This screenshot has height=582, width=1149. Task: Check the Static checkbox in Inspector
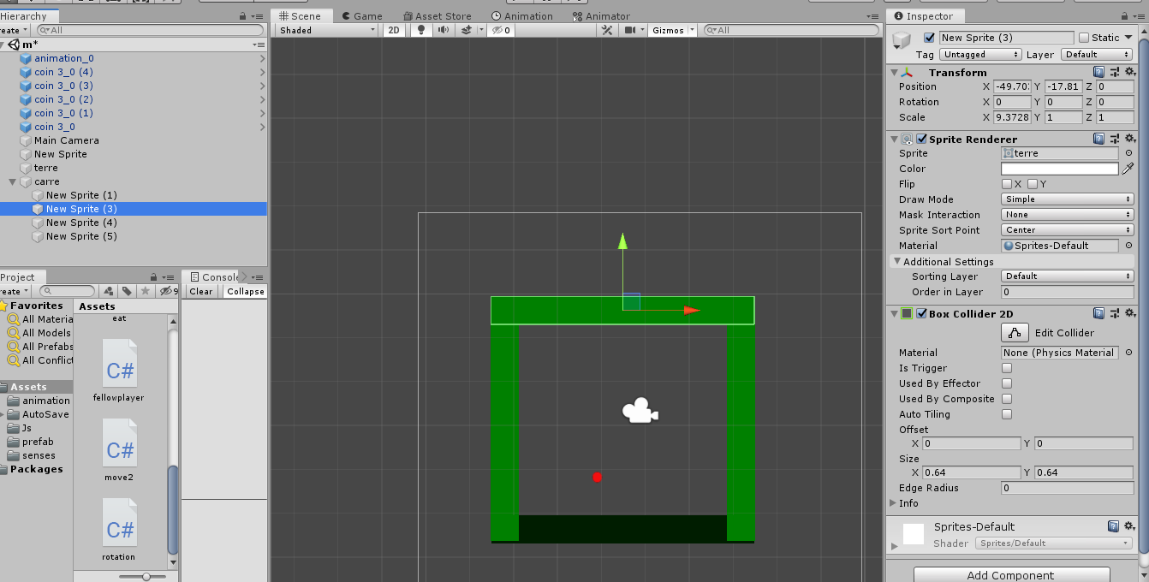pyautogui.click(x=1084, y=38)
